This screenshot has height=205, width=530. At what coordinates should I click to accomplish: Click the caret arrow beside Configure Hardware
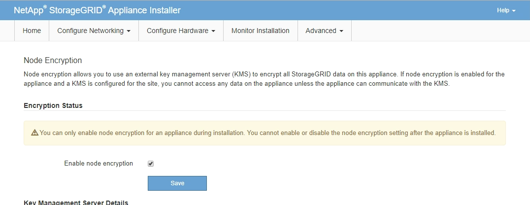[214, 31]
